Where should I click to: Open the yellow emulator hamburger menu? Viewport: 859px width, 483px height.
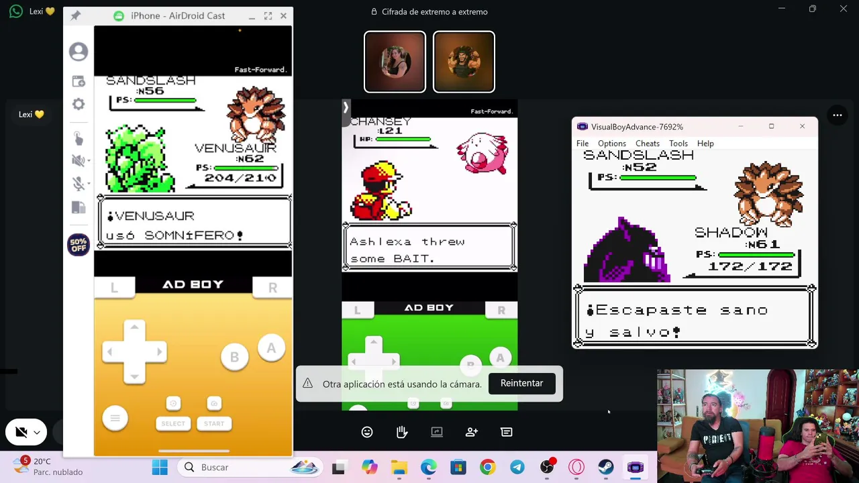(115, 419)
